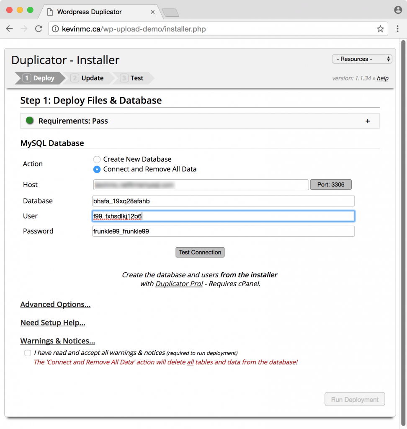Click the Run Deployment button
The image size is (407, 429).
point(355,399)
